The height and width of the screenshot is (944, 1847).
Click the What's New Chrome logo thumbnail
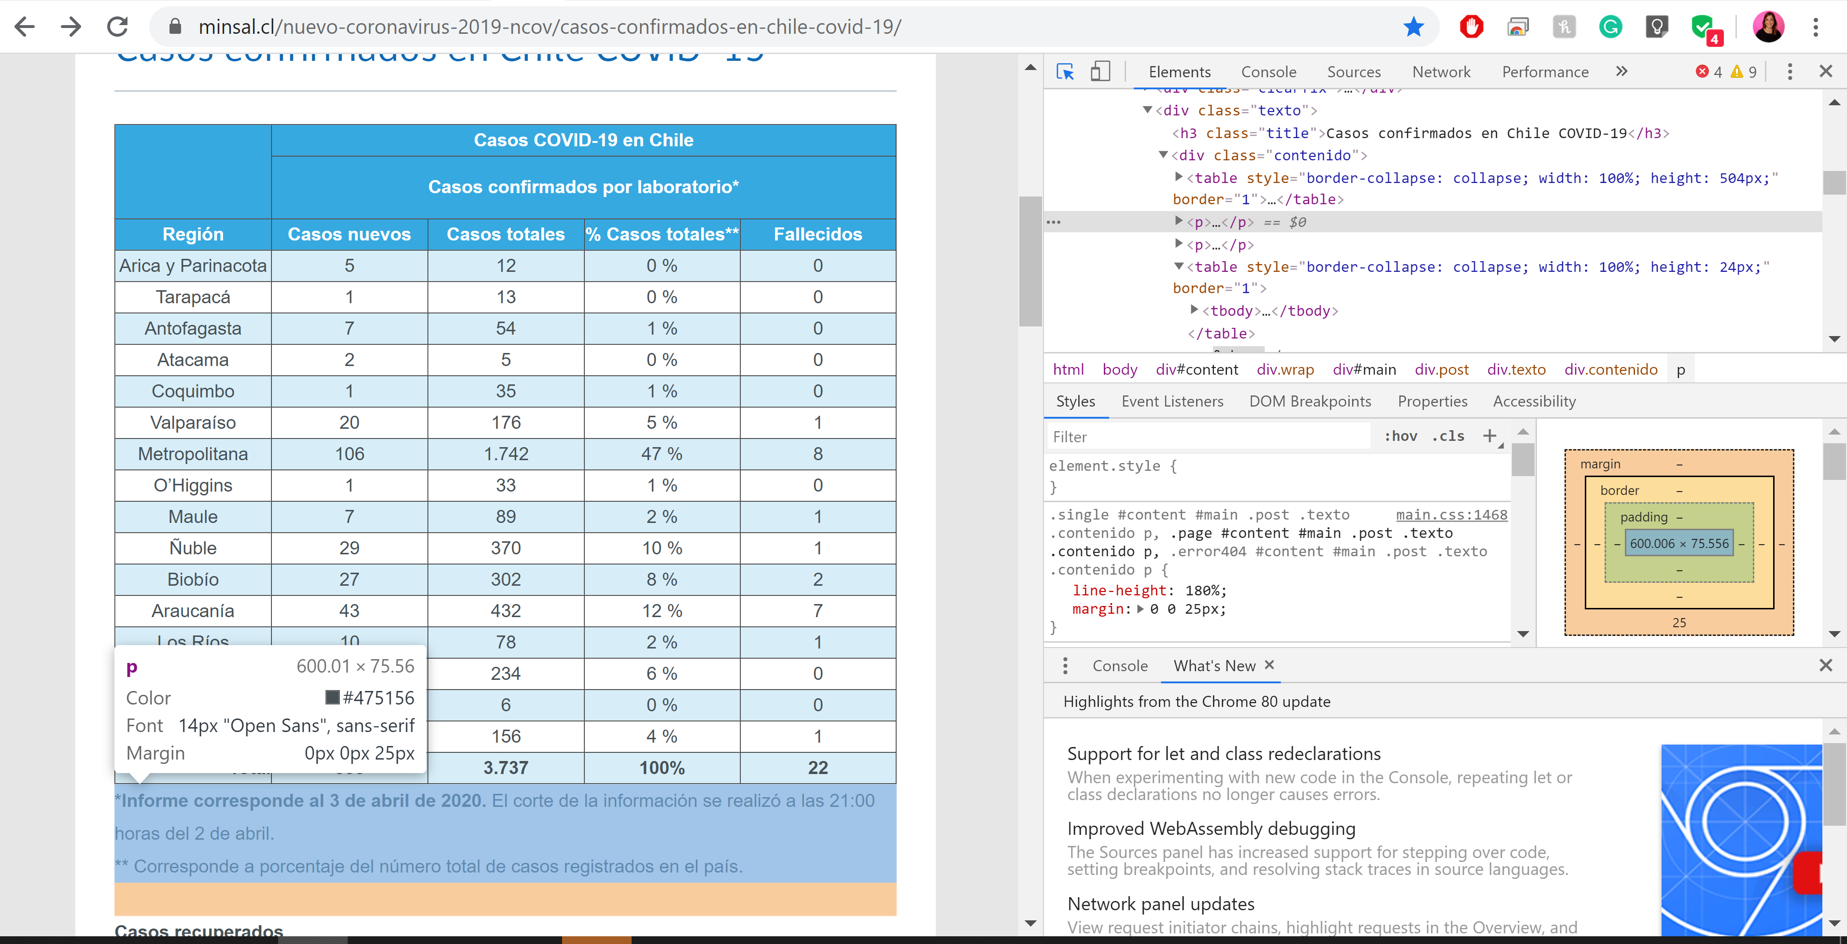click(1742, 840)
